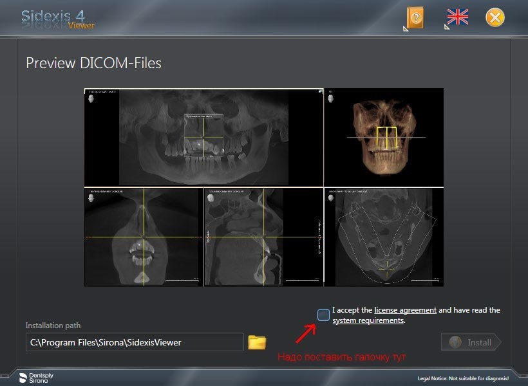
Task: Click into the Installation path field
Action: pyautogui.click(x=134, y=342)
